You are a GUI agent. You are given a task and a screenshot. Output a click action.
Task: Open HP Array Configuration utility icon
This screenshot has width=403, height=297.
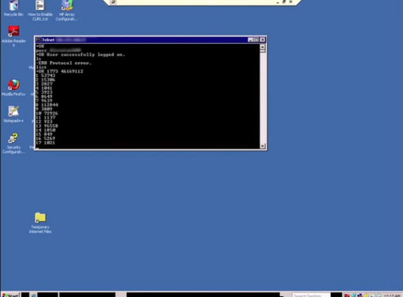[x=66, y=10]
